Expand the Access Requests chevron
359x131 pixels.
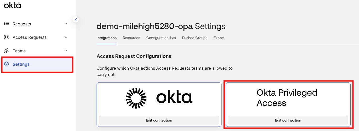pos(66,37)
